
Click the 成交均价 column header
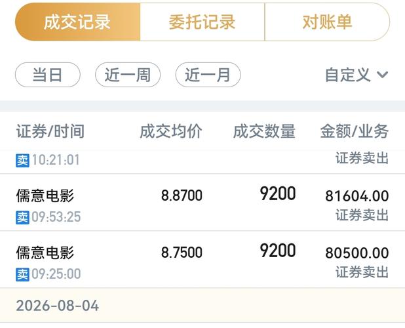(x=171, y=131)
